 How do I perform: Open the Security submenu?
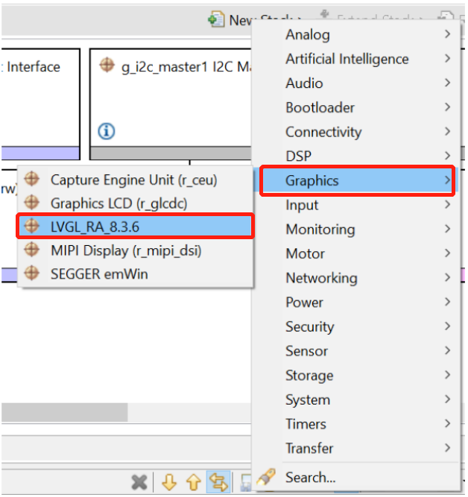click(x=356, y=327)
